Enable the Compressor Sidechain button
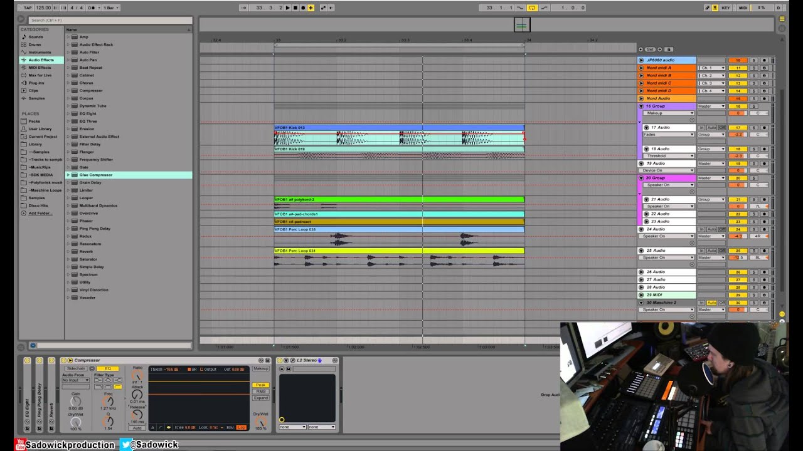The height and width of the screenshot is (451, 803). click(x=75, y=368)
